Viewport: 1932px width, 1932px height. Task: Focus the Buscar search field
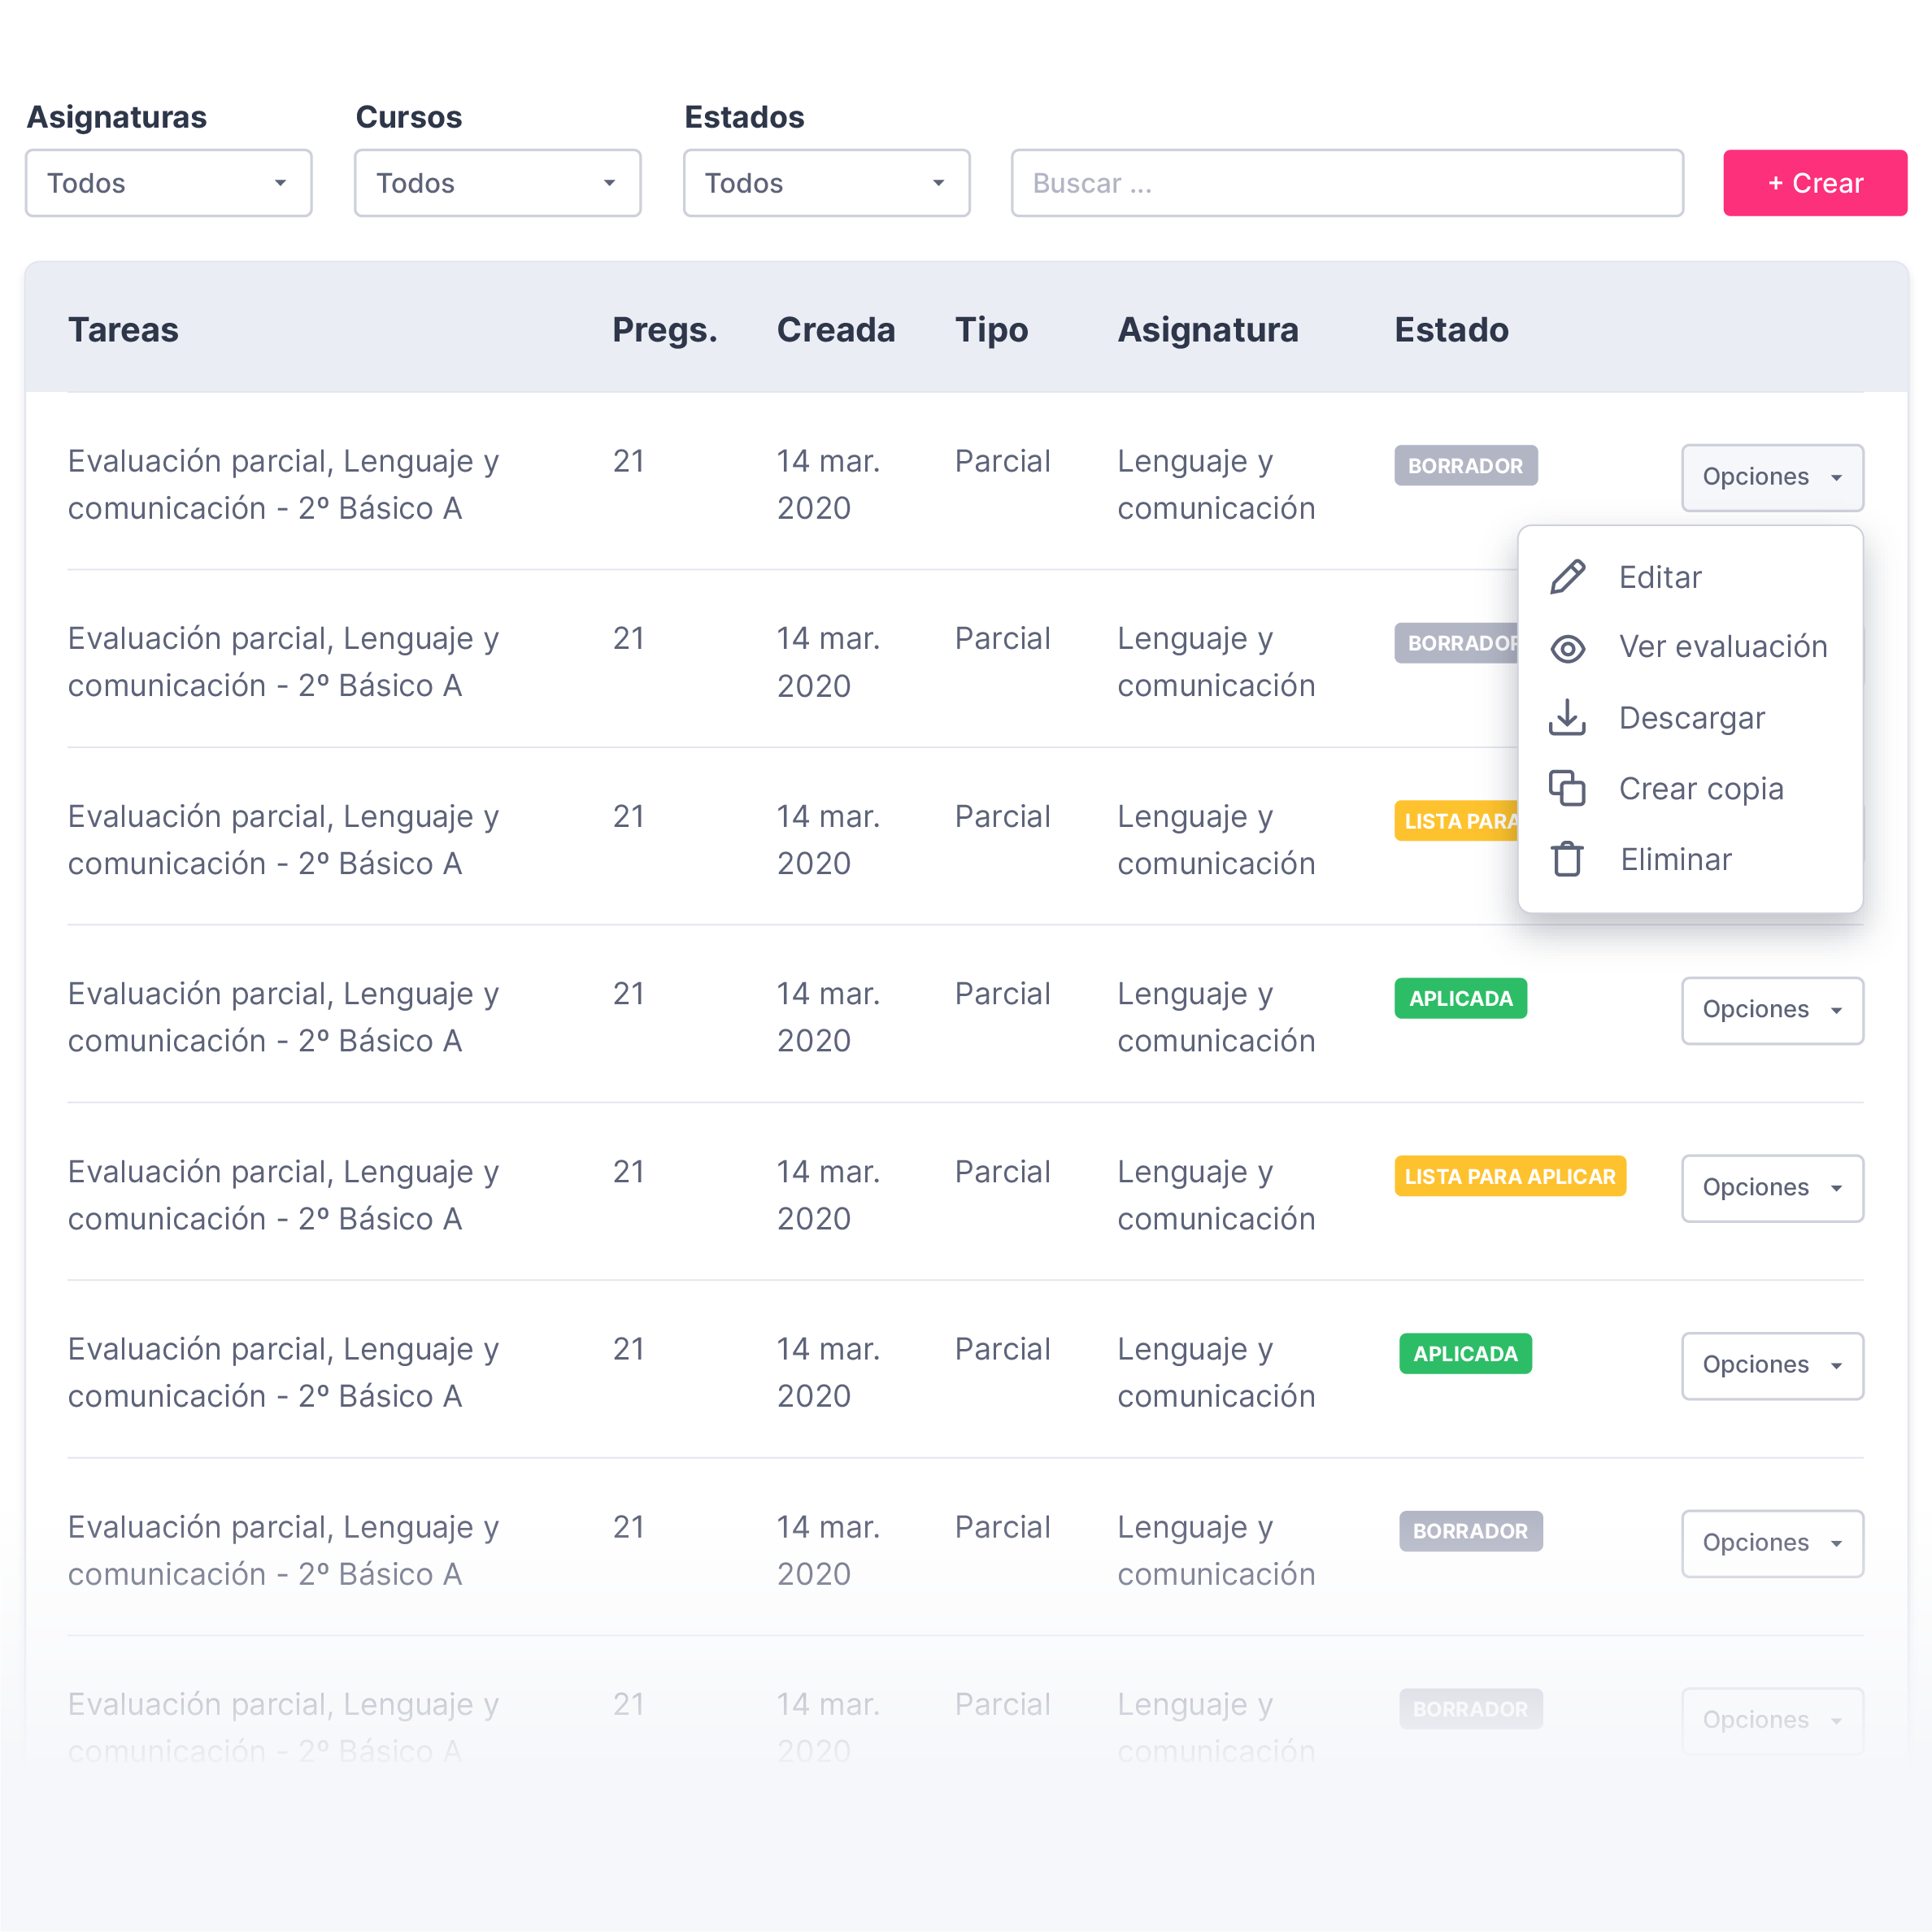(1346, 183)
